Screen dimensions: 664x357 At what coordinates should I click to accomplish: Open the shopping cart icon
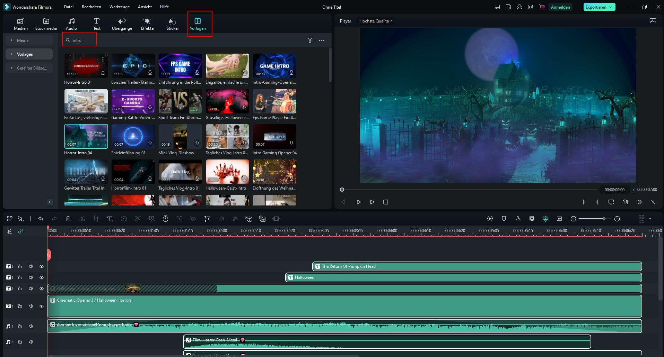542,7
